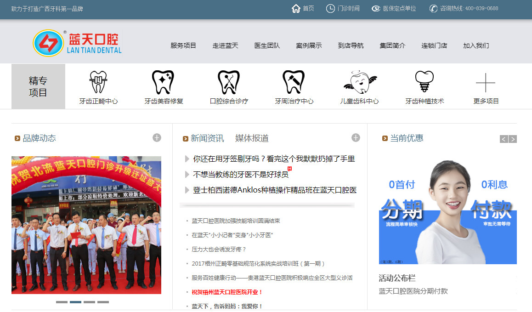Open article 服务百姓健康行动——贵港蓝天口腔医院

coord(272,278)
